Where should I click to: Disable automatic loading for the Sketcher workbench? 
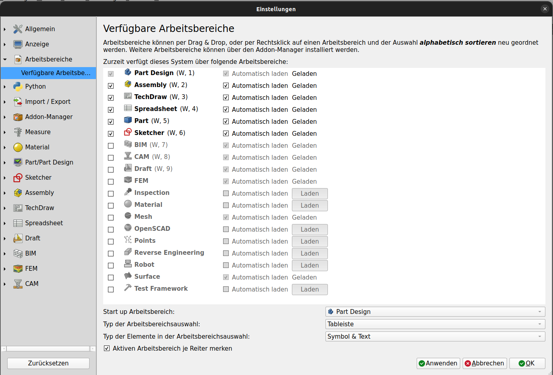226,133
